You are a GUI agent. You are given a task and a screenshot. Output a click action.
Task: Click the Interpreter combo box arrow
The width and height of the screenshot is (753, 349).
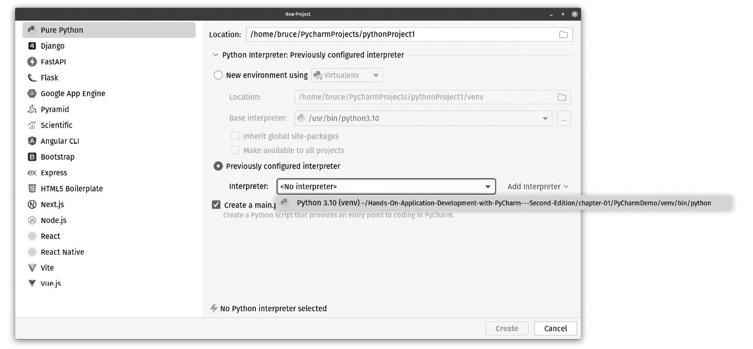pos(488,186)
